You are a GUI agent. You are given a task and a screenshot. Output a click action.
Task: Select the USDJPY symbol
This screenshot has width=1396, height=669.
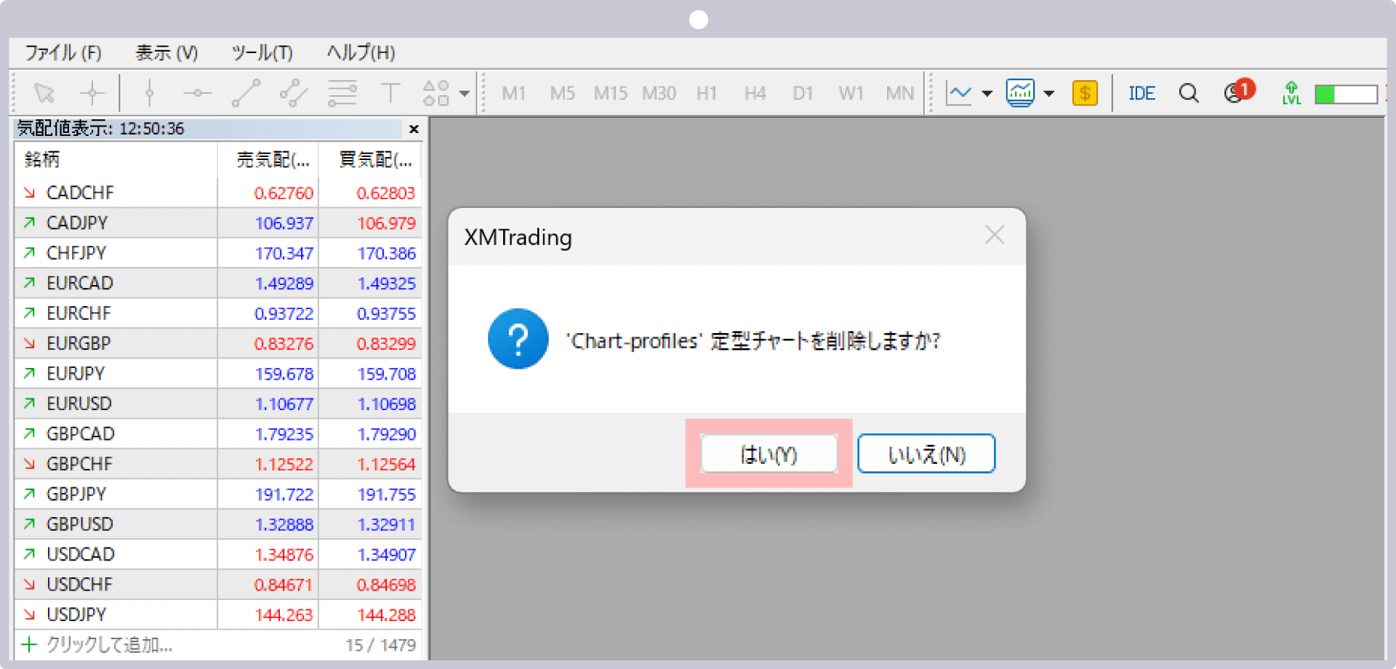pyautogui.click(x=76, y=615)
